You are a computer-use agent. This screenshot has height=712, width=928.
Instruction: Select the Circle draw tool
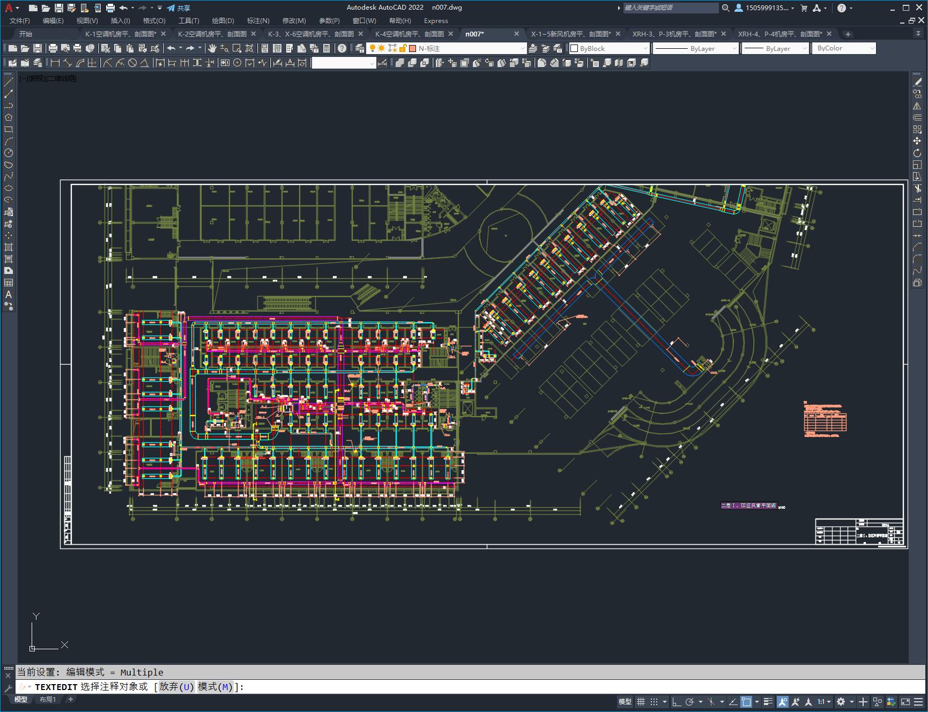(x=9, y=153)
